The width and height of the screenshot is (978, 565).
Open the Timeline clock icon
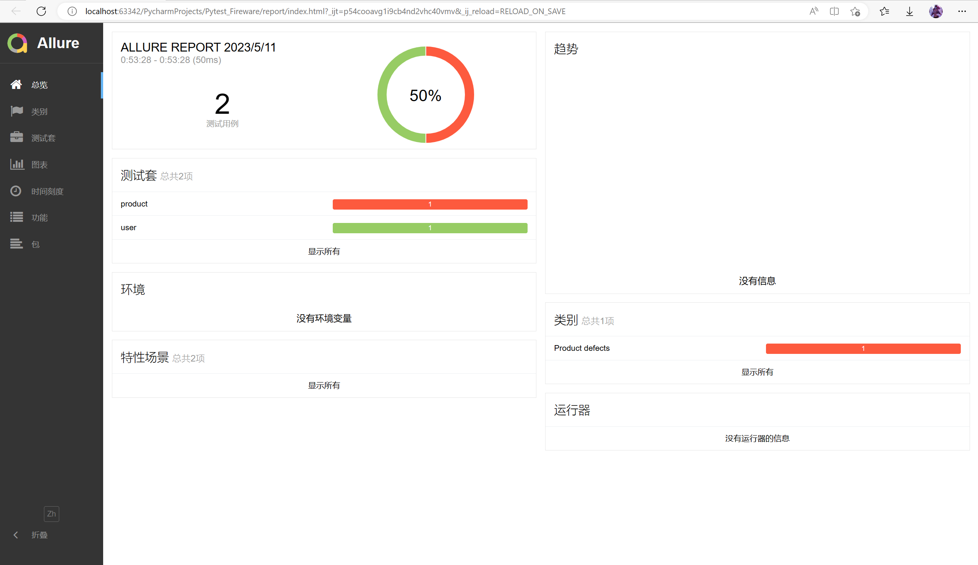click(16, 191)
